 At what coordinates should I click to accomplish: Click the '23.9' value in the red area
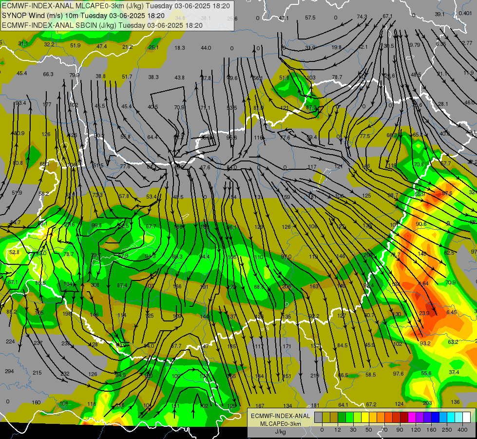click(424, 313)
